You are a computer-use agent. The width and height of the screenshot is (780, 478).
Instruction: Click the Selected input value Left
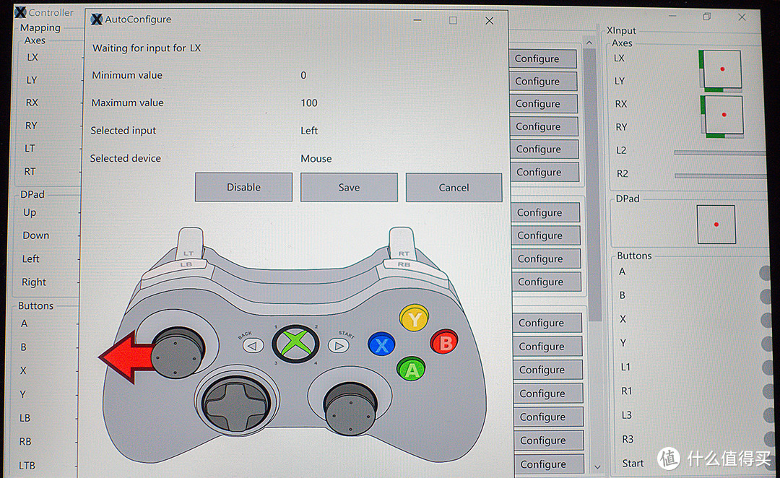coord(309,130)
